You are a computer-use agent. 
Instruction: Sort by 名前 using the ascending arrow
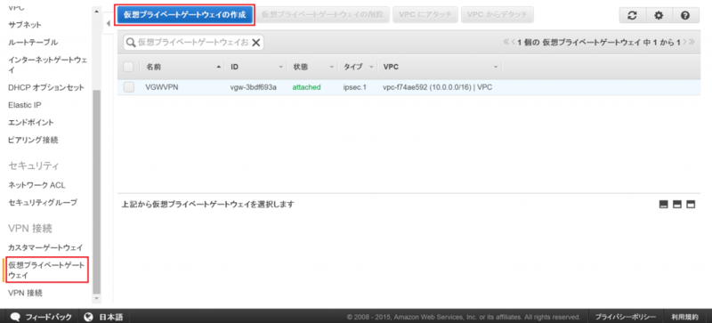(x=219, y=67)
